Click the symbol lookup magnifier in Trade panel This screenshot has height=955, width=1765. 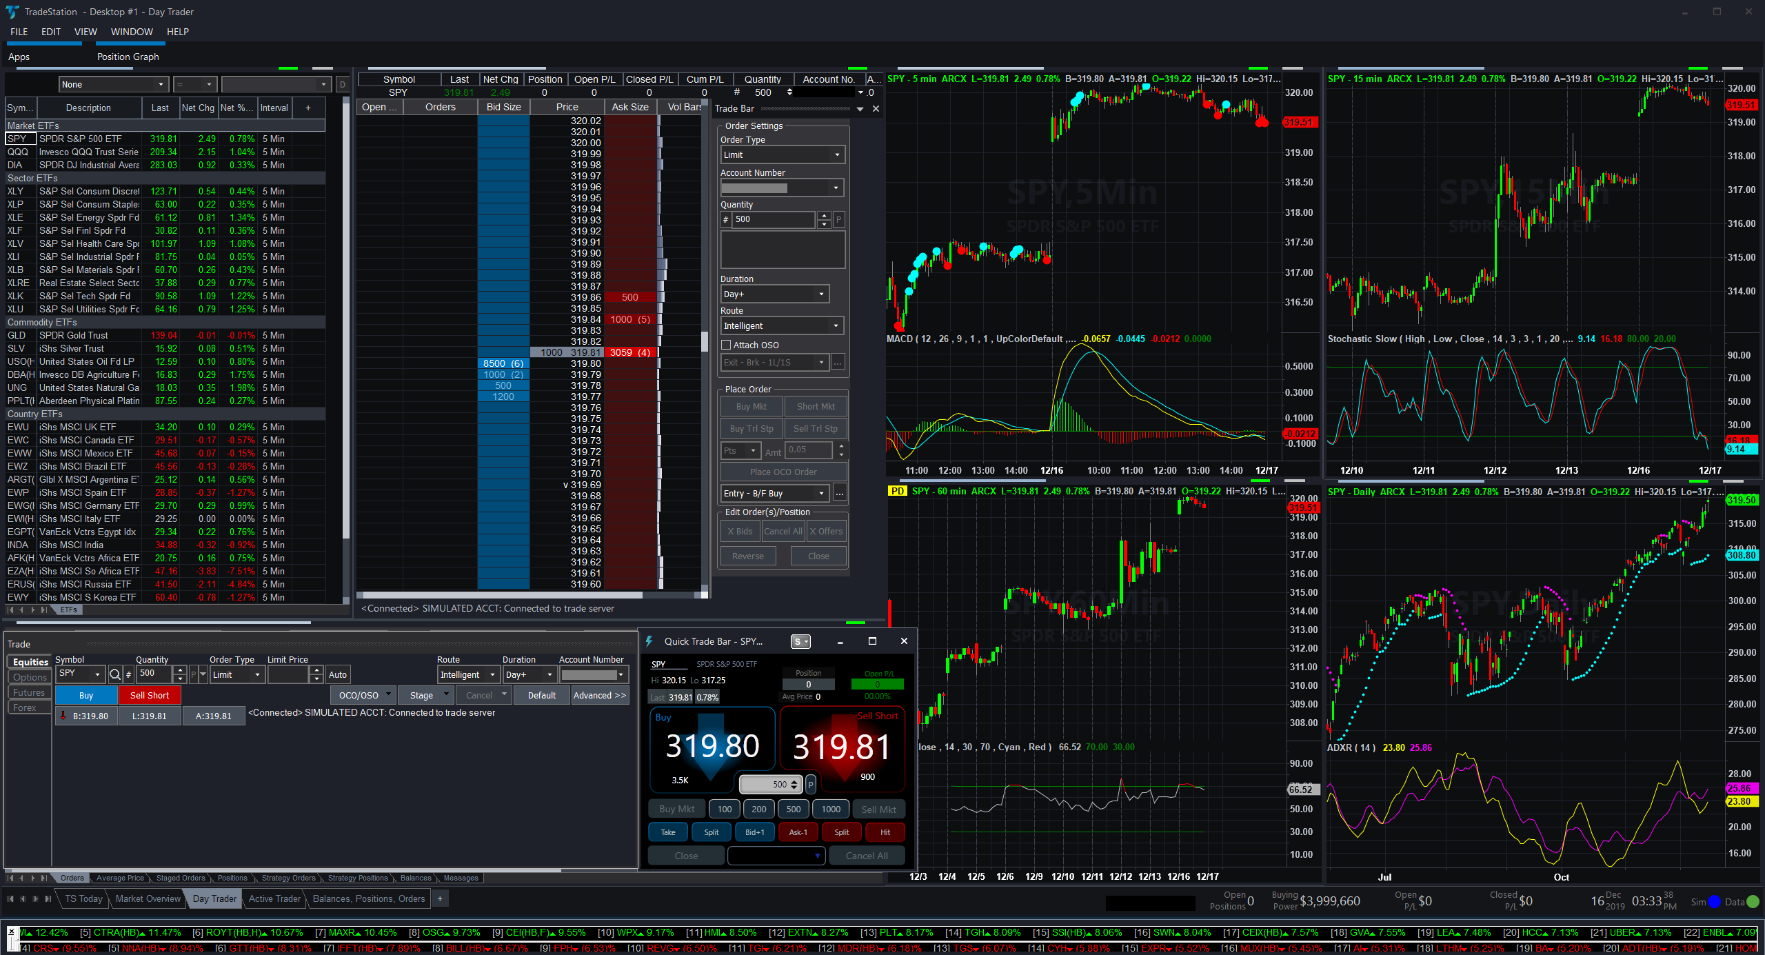pyautogui.click(x=115, y=674)
